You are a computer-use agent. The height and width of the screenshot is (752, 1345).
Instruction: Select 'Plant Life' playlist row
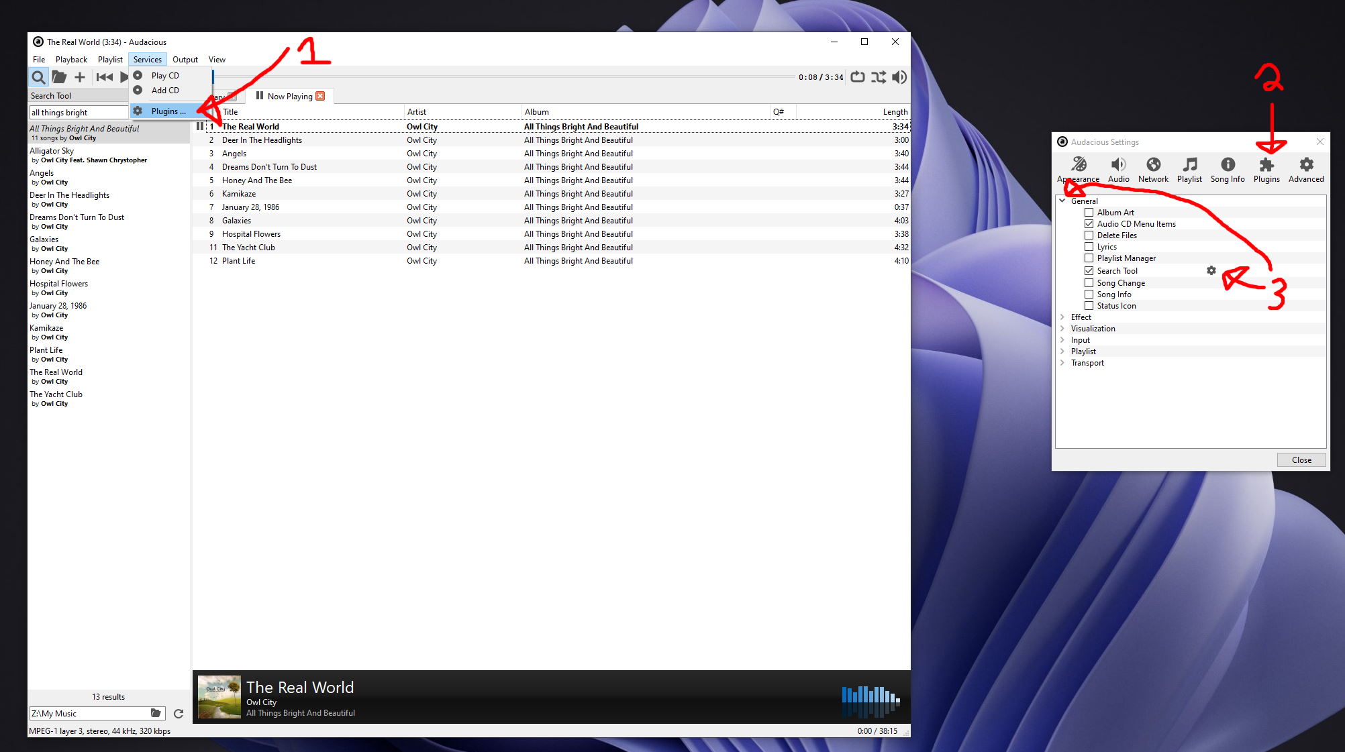pyautogui.click(x=551, y=261)
